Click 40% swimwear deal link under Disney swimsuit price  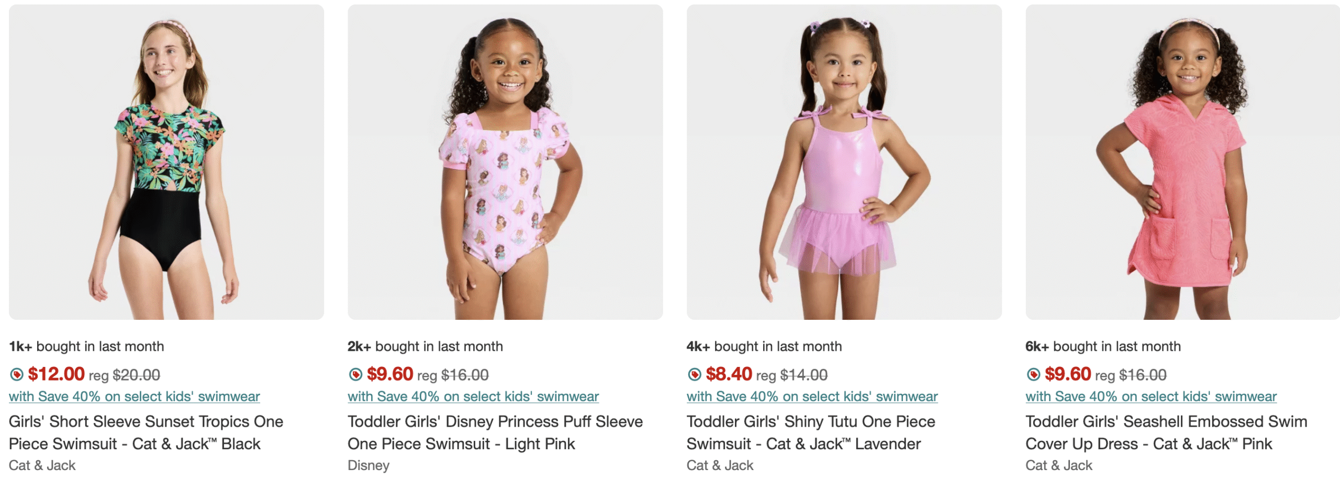pyautogui.click(x=473, y=397)
